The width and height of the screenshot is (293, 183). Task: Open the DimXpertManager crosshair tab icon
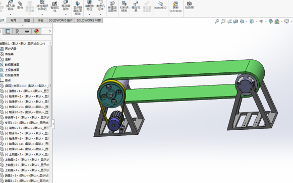tap(27, 31)
